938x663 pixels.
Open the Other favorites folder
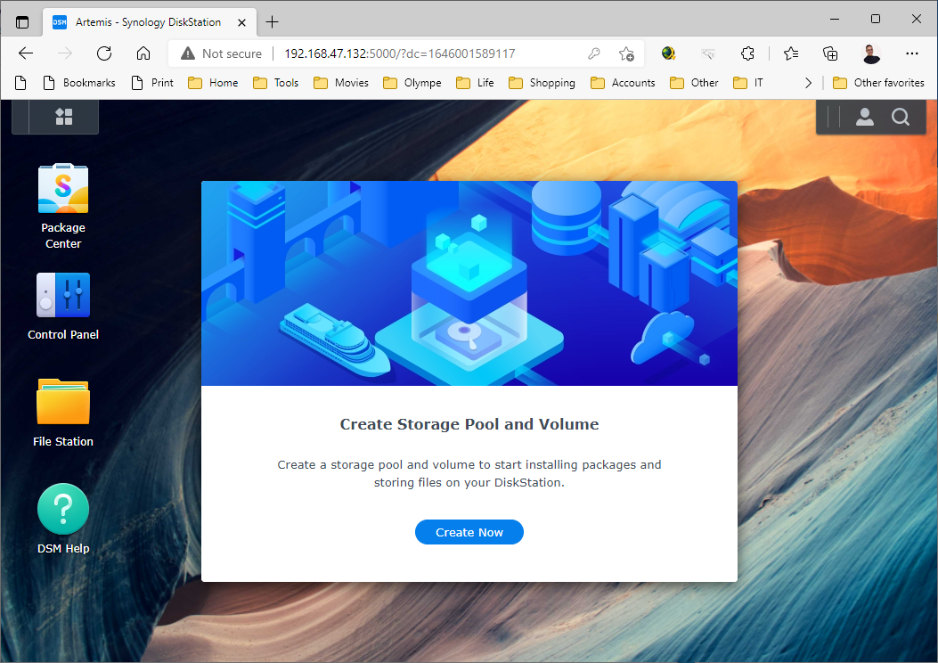879,83
